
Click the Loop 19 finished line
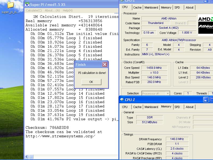click(x=68, y=115)
